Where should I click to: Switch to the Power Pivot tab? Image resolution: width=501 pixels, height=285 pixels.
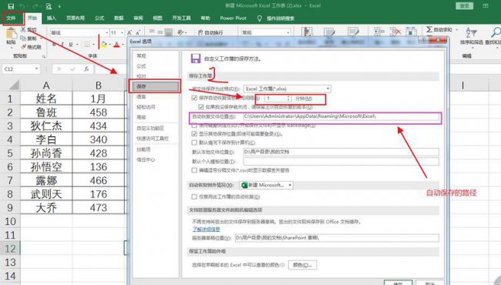click(x=234, y=18)
